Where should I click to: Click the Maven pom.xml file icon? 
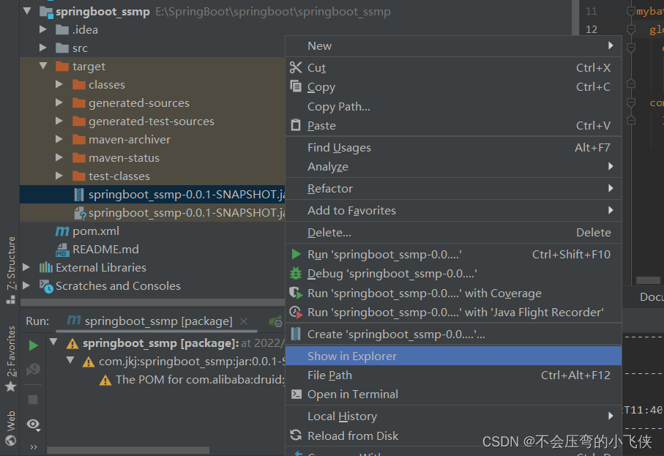click(63, 231)
